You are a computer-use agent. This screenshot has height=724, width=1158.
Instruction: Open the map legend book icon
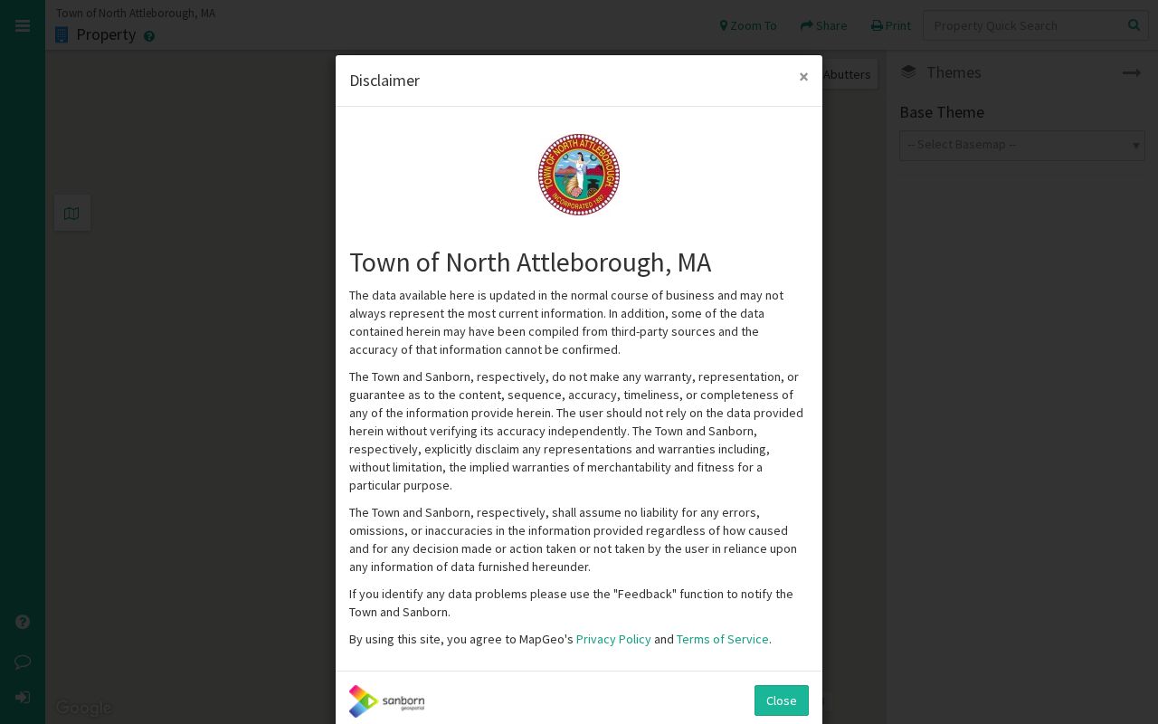tap(71, 213)
